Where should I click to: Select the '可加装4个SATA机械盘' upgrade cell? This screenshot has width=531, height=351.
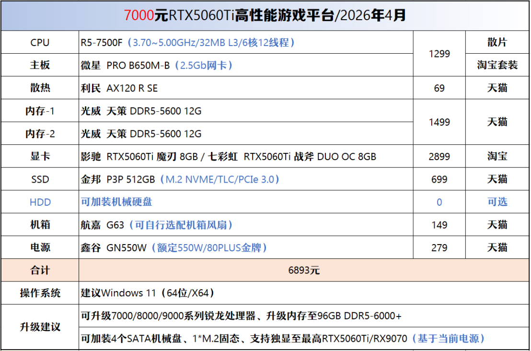point(304,338)
